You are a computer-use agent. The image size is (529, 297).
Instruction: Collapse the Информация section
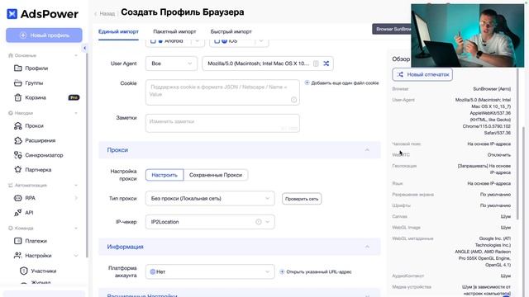(x=367, y=247)
